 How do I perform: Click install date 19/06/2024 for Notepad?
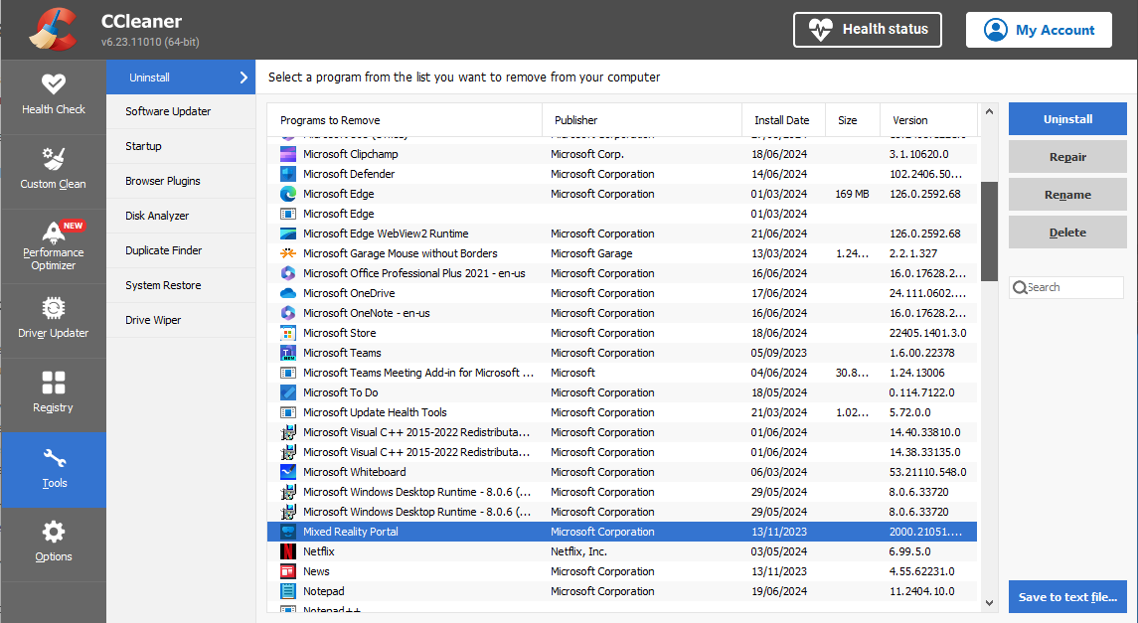(779, 592)
